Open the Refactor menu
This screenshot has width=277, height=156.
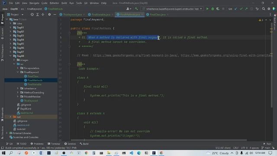(x=54, y=3)
